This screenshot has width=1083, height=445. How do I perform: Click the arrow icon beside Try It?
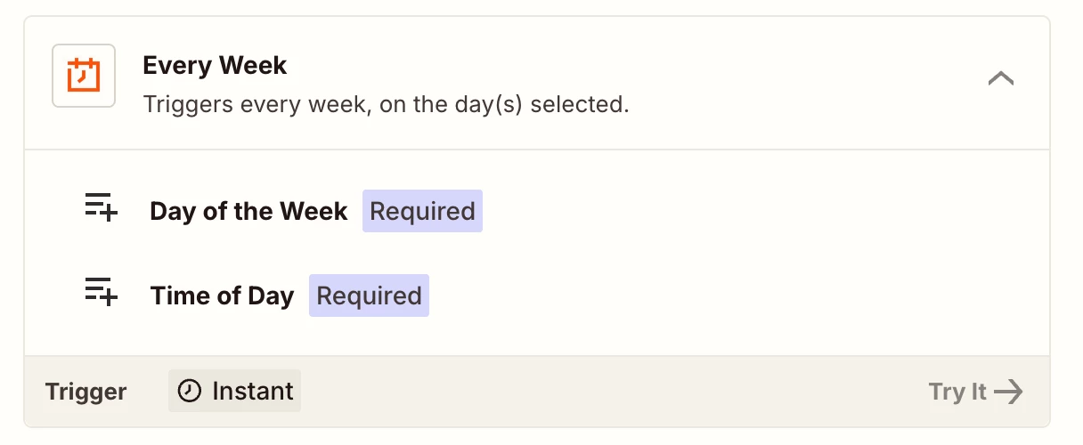1009,392
